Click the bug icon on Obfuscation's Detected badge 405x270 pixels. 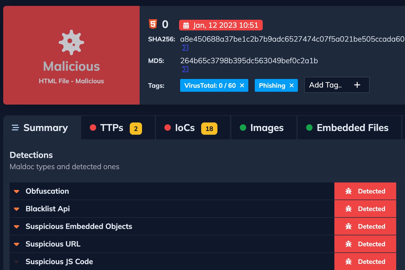click(x=349, y=191)
